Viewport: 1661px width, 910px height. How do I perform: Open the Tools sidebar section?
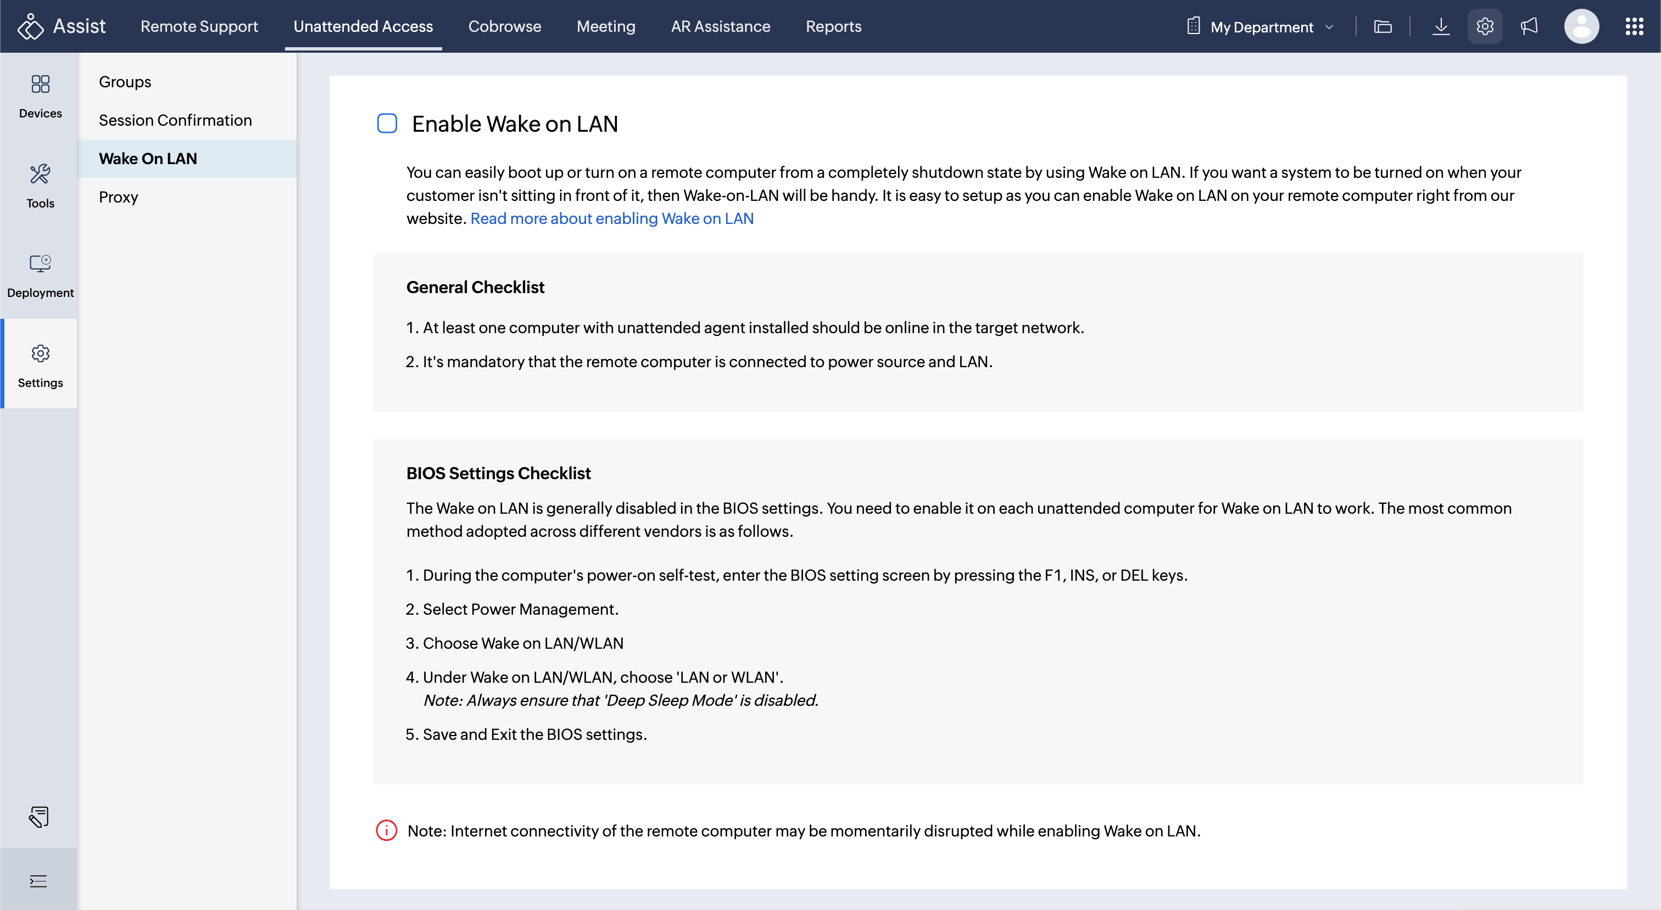(40, 186)
